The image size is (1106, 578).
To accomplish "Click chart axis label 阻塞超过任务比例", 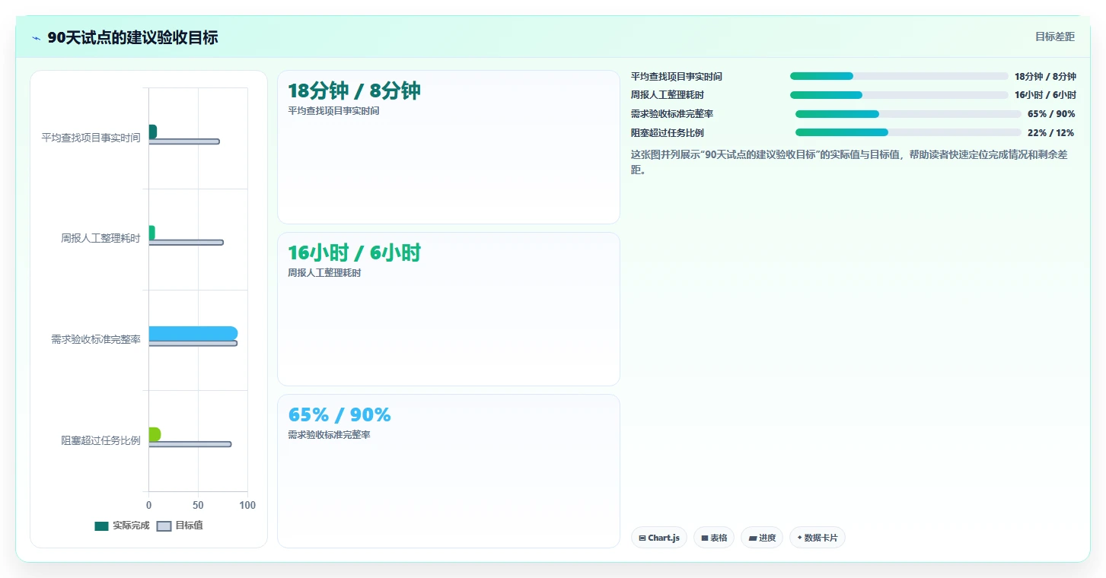I will pyautogui.click(x=100, y=440).
